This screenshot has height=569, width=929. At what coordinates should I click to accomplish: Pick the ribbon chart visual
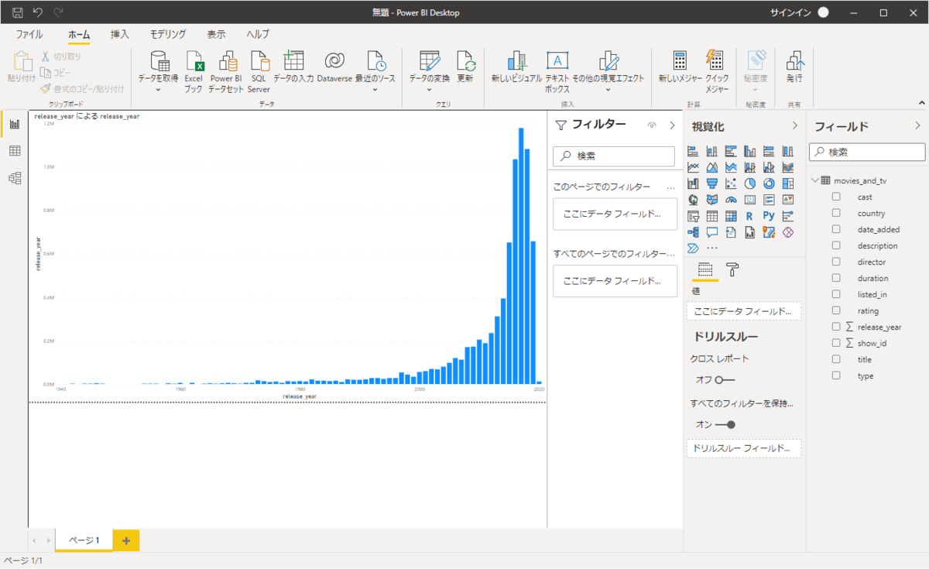788,167
